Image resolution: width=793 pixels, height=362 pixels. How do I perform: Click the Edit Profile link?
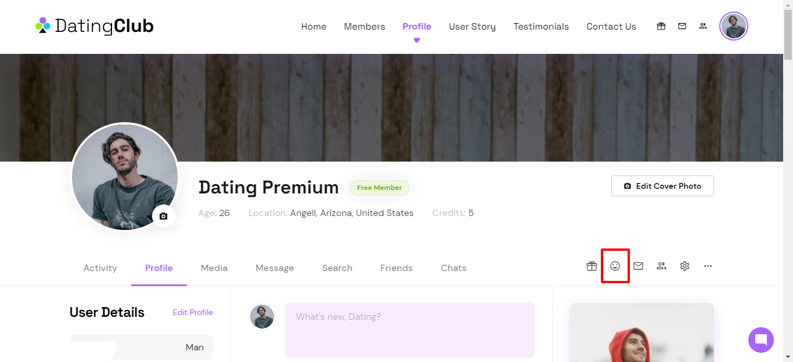(193, 312)
